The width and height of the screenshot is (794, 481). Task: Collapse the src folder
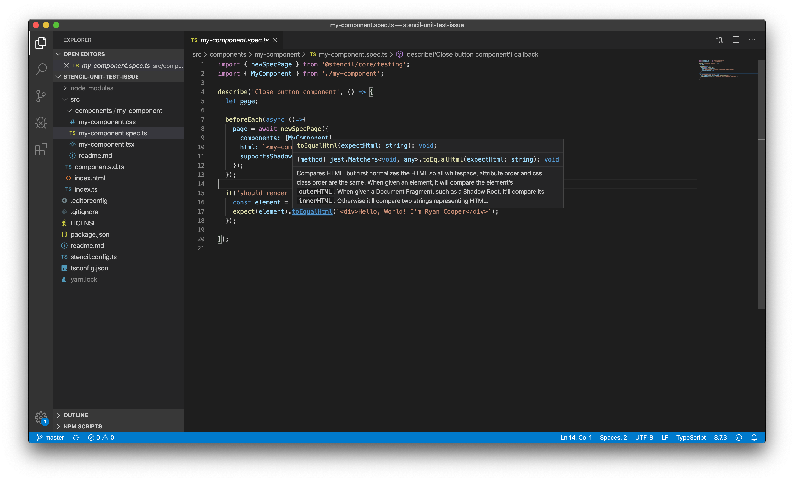pyautogui.click(x=75, y=99)
